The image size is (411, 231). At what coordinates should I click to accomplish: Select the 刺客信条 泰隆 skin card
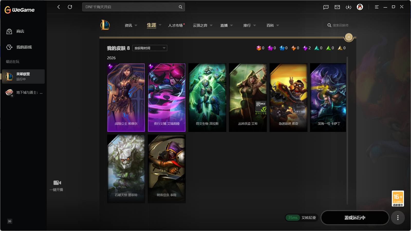tap(166, 169)
